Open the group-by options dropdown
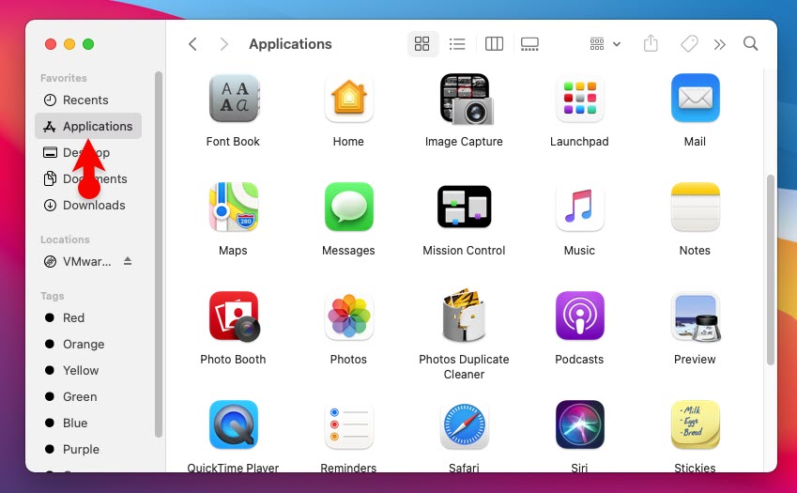The image size is (797, 493). pos(605,44)
